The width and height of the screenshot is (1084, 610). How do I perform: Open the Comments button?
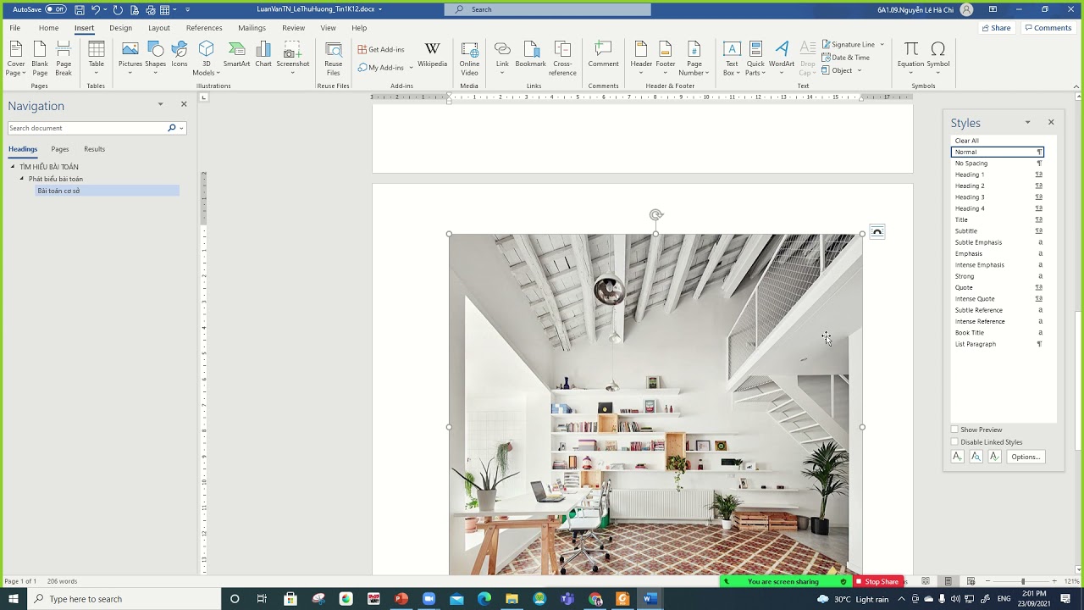tap(1048, 28)
